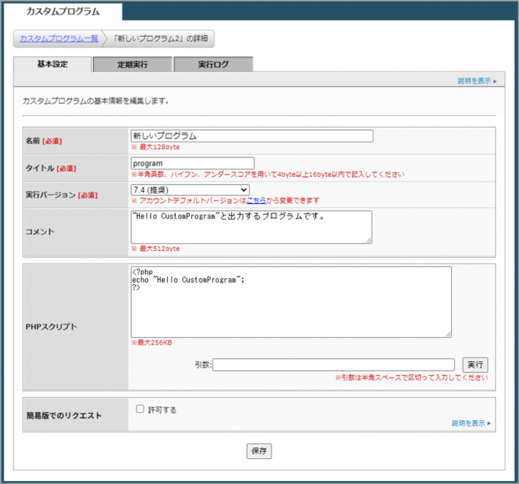The width and height of the screenshot is (519, 484).
Task: Click the カスタムプログラム header tab
Action: 63,12
